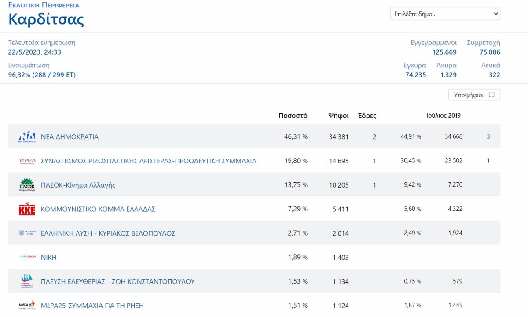Click the Ποσοστό column header
This screenshot has height=317, width=528.
coord(293,116)
